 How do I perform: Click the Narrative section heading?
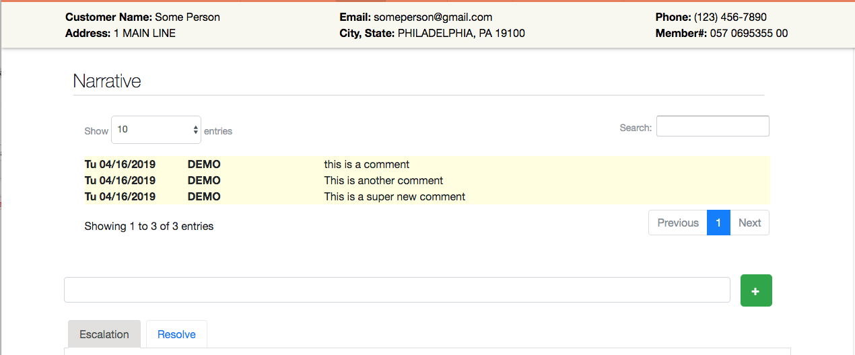107,81
